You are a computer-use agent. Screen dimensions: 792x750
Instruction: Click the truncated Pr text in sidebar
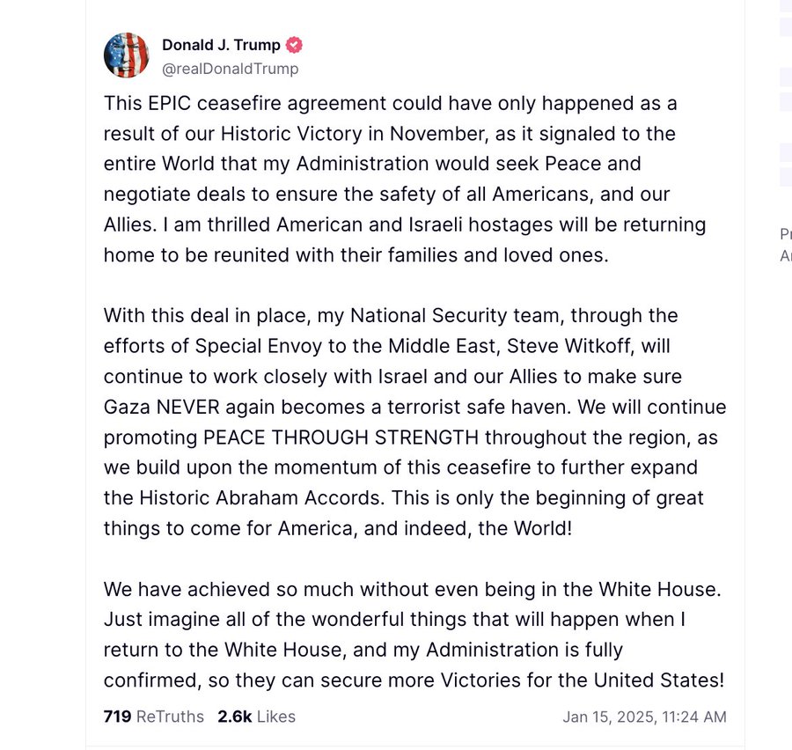785,234
